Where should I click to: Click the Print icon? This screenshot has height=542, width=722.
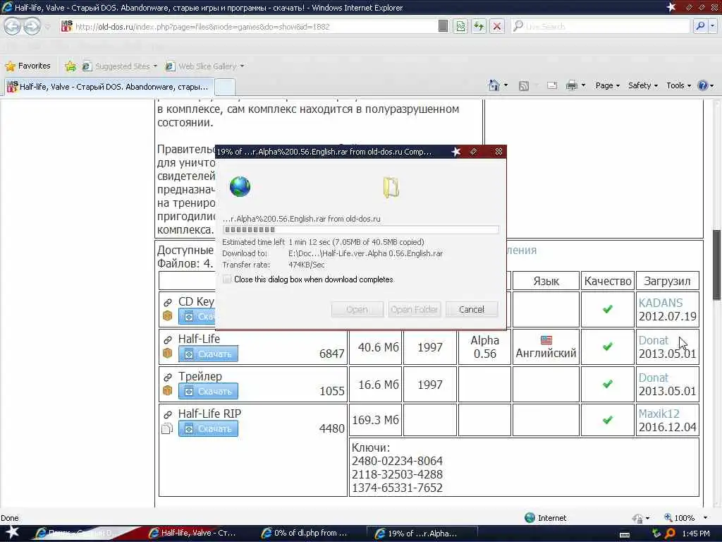point(571,85)
